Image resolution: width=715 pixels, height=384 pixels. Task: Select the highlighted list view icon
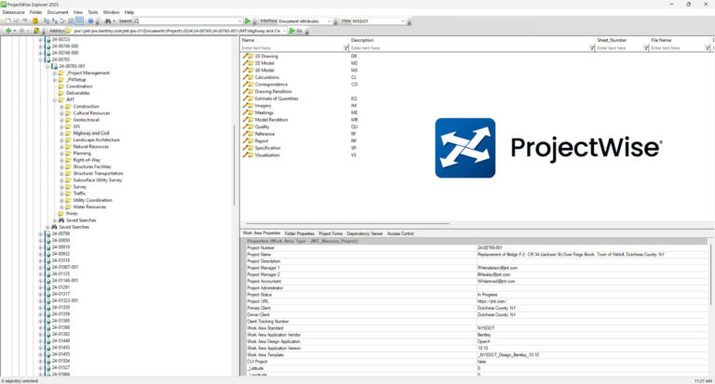[x=79, y=21]
